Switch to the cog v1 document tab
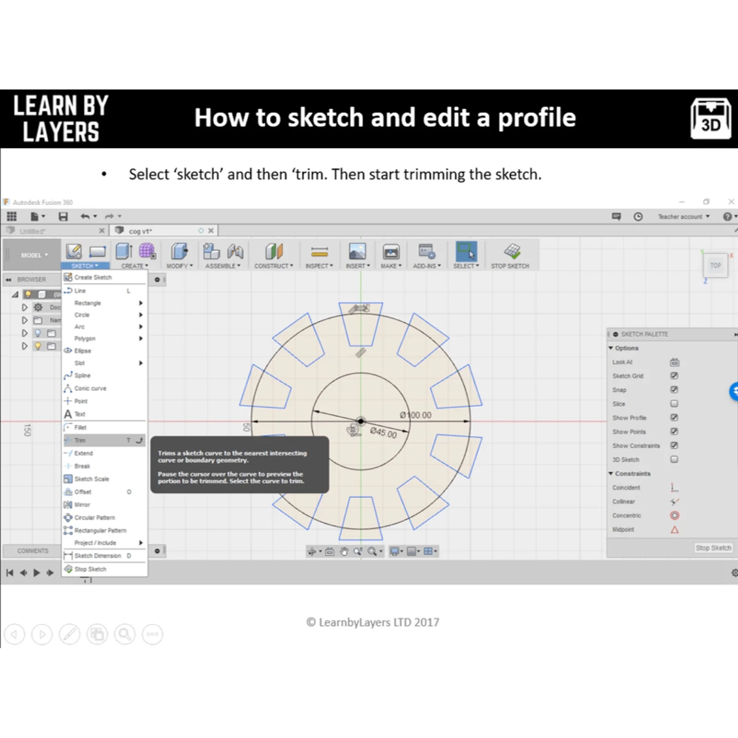 pyautogui.click(x=164, y=231)
